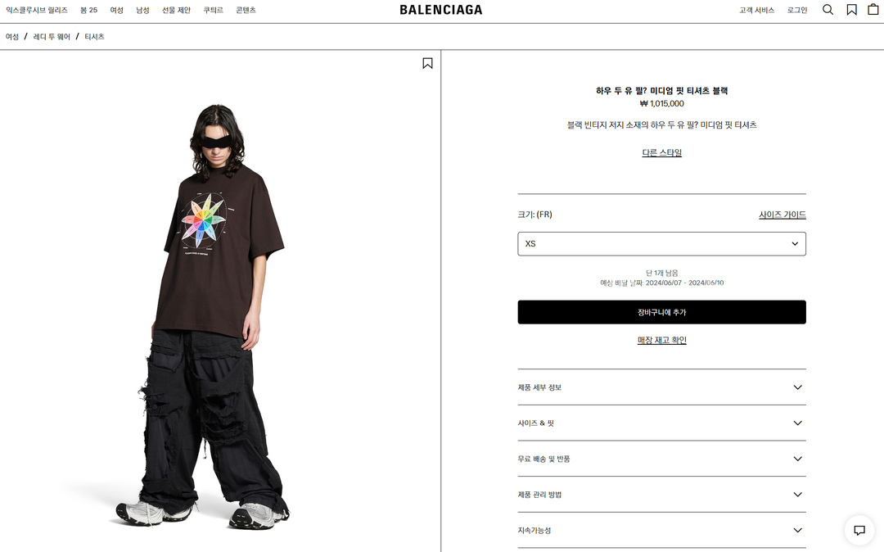The width and height of the screenshot is (884, 552).
Task: Expand the 제품 세부 정보 section
Action: [x=662, y=387]
